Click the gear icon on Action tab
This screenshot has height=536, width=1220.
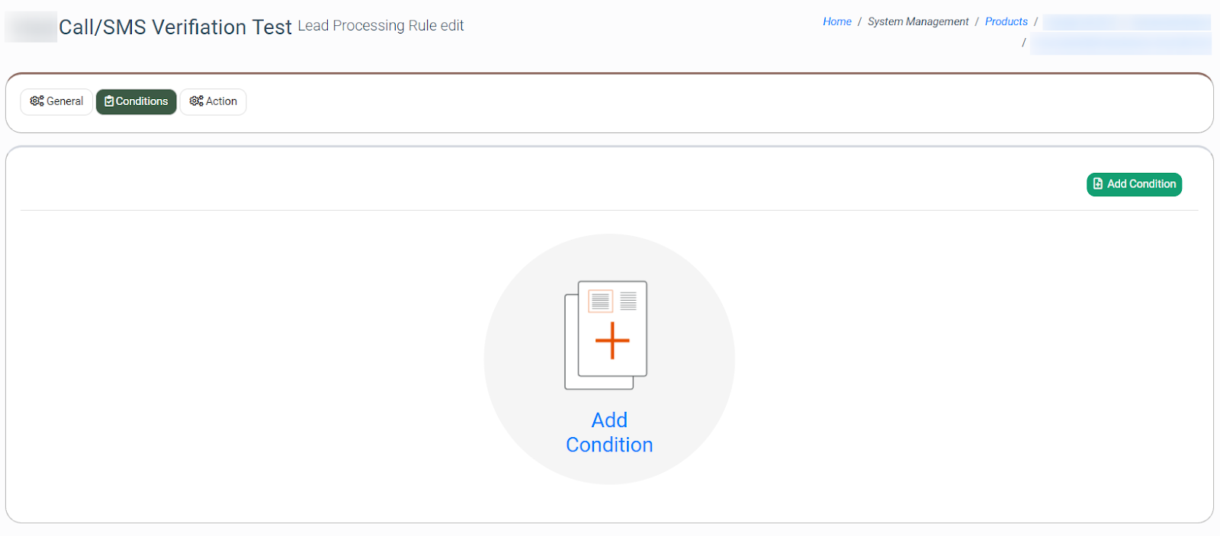(x=196, y=101)
